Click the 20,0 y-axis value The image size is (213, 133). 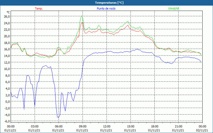point(7,36)
